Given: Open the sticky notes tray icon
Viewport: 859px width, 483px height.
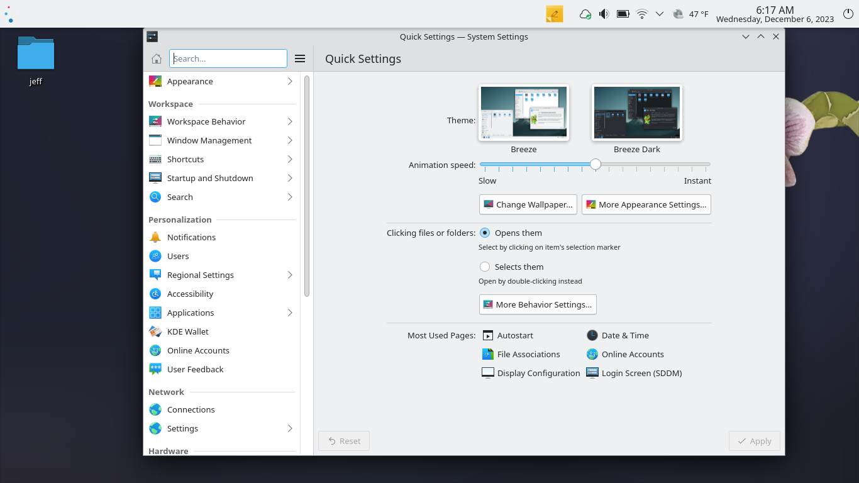Looking at the screenshot, I should (x=555, y=14).
